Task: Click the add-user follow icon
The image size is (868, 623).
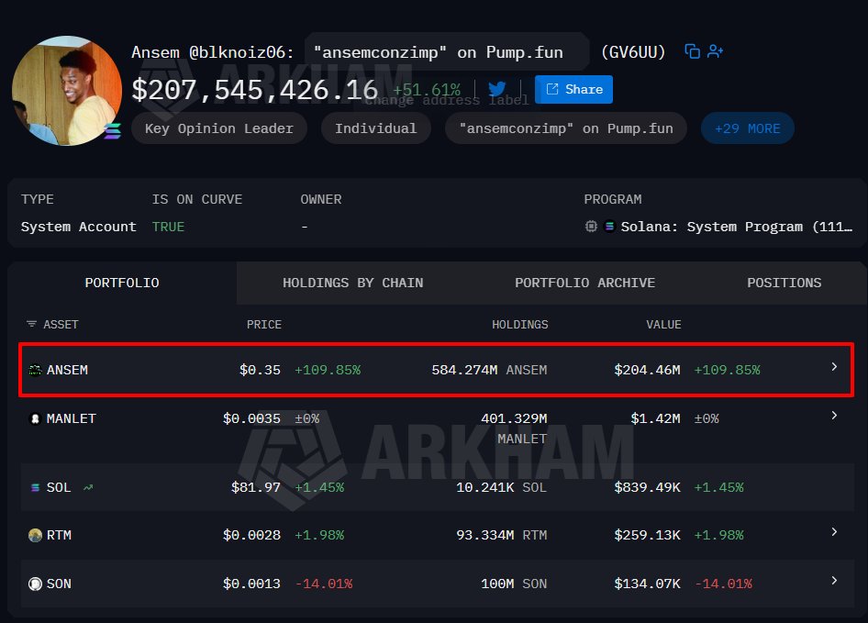Action: click(x=715, y=51)
